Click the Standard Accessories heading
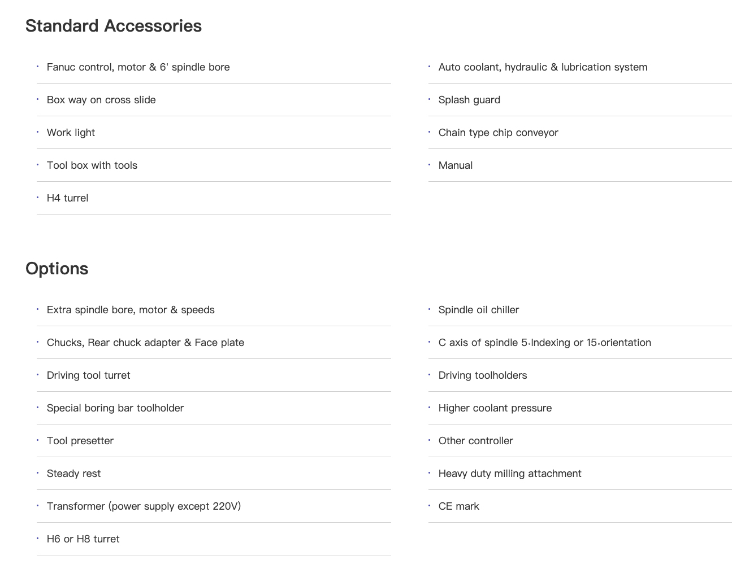The height and width of the screenshot is (578, 732). (x=114, y=26)
